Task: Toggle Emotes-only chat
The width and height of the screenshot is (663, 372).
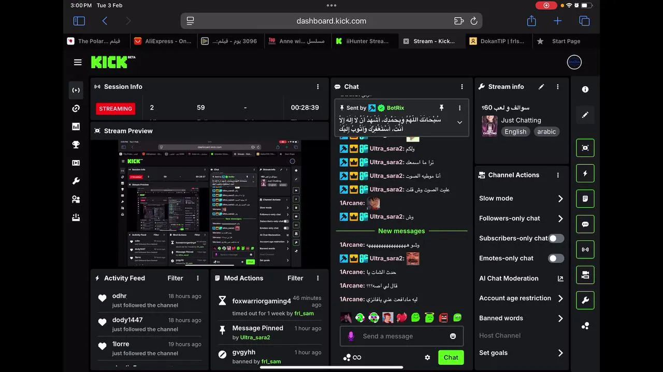Action: pos(556,258)
